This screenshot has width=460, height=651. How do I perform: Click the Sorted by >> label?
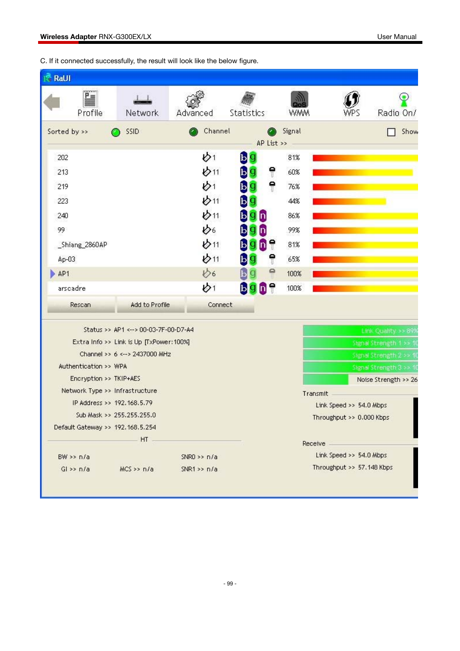pos(68,132)
